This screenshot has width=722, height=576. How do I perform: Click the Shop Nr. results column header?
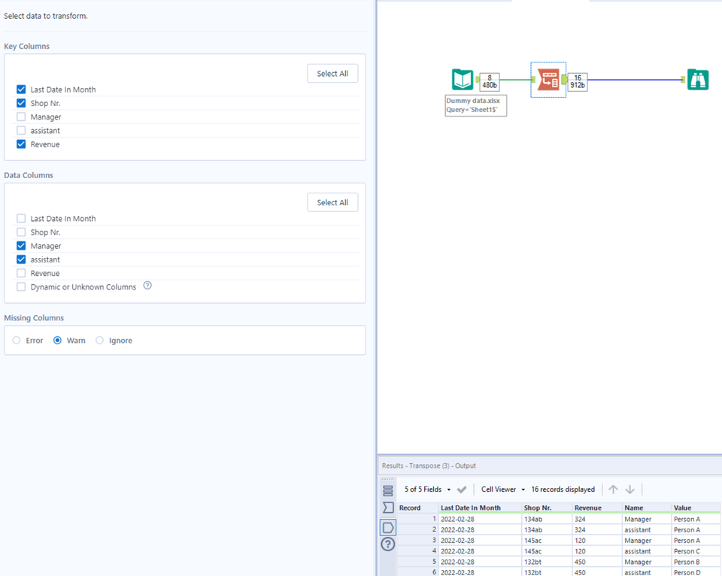click(x=547, y=508)
